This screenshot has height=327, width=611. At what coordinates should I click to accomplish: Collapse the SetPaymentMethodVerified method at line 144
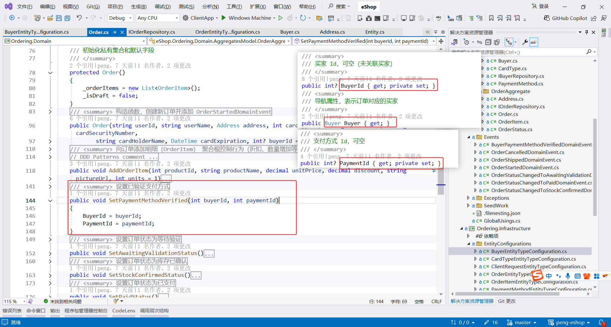pos(50,200)
